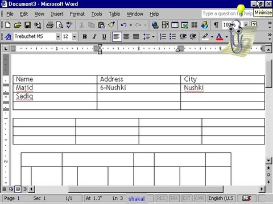Open a file with the folder icon

pyautogui.click(x=18, y=25)
